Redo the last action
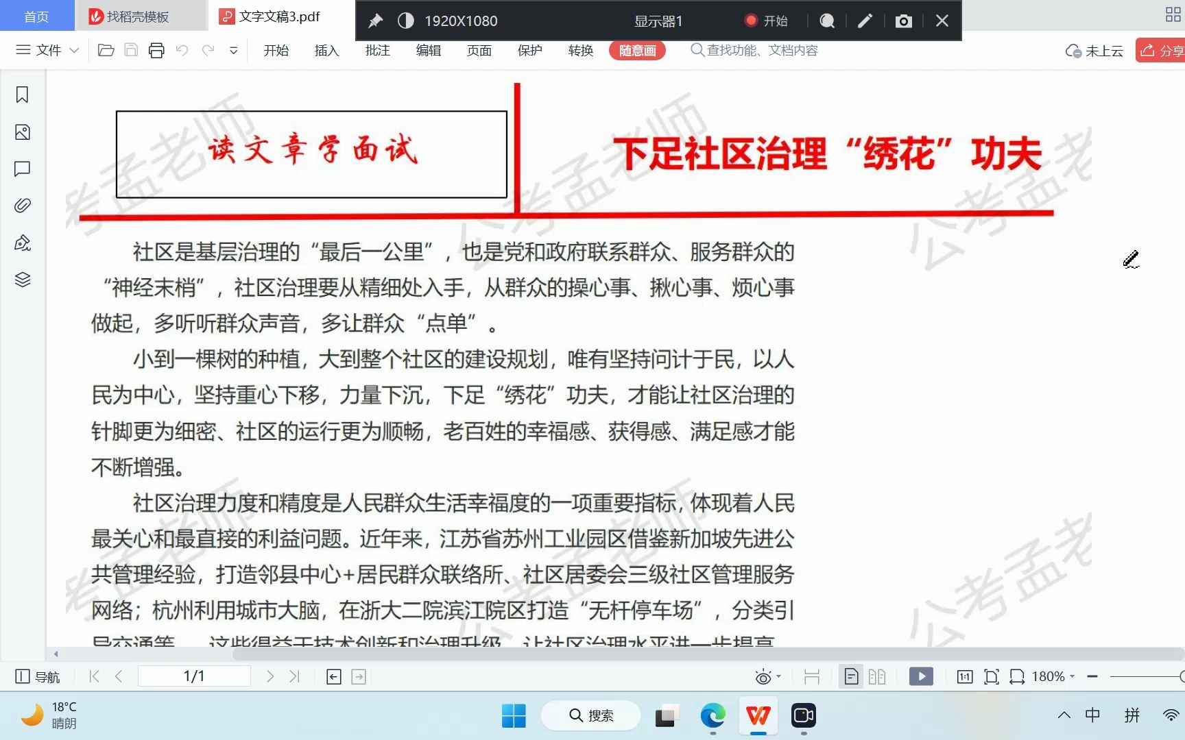Viewport: 1185px width, 740px height. pos(208,50)
